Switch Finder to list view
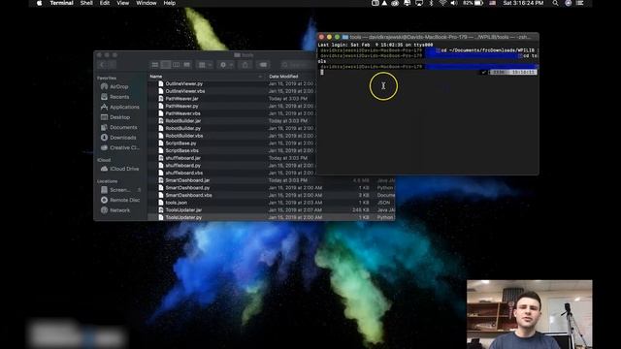This screenshot has width=621, height=349. coord(166,65)
